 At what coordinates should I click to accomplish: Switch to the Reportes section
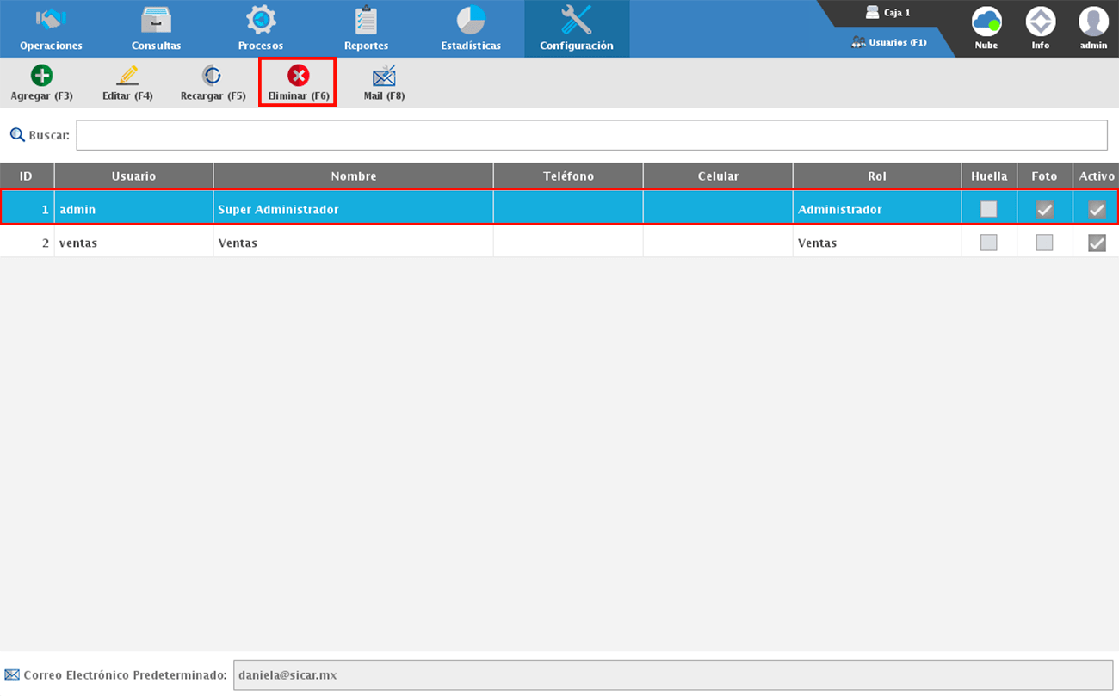tap(366, 29)
